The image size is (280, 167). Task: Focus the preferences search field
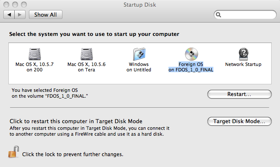(245, 15)
